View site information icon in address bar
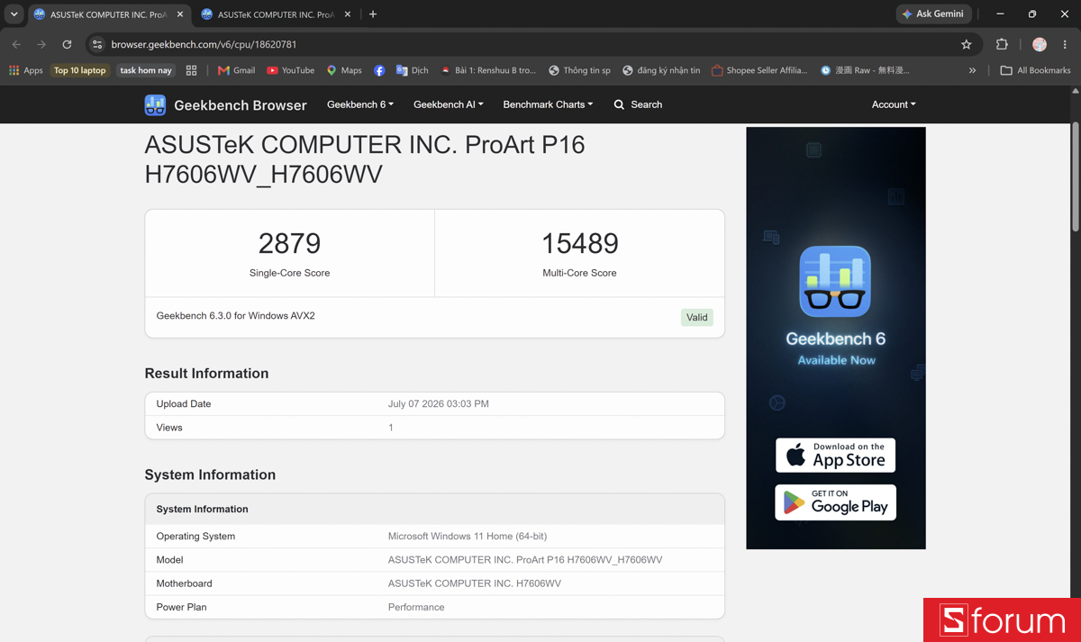 click(x=97, y=44)
